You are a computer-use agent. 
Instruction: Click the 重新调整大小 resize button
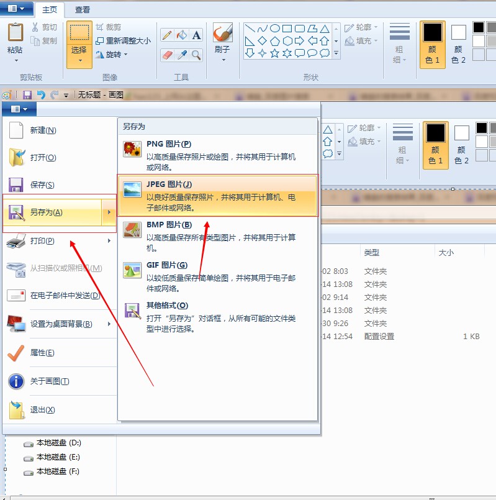click(127, 41)
